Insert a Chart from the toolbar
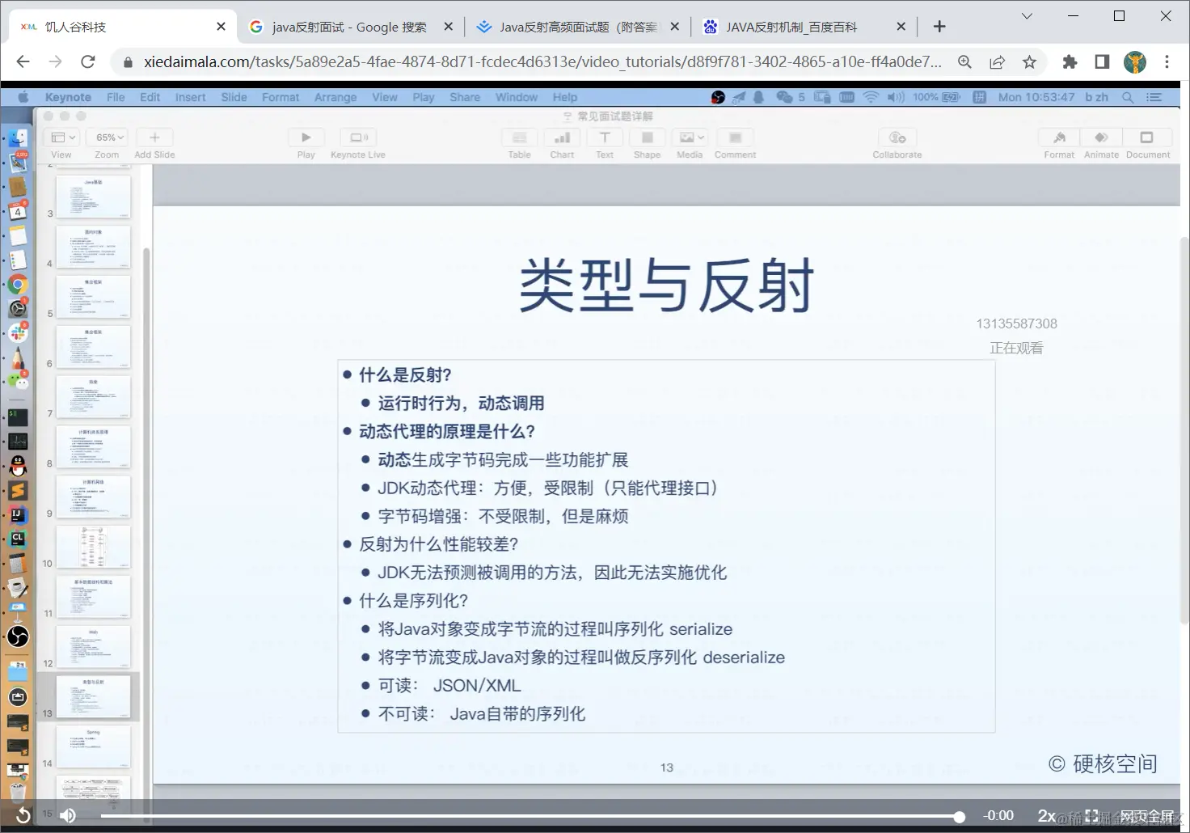The width and height of the screenshot is (1190, 833). [x=563, y=137]
